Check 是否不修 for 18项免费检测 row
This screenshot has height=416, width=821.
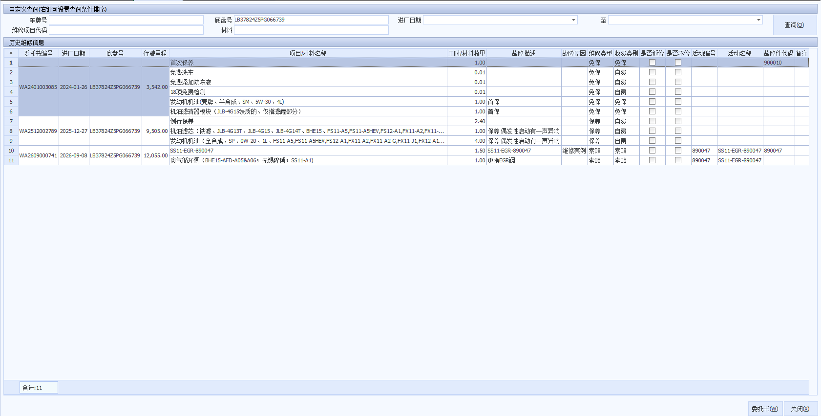click(678, 92)
